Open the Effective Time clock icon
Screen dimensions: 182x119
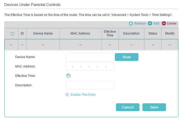68,76
